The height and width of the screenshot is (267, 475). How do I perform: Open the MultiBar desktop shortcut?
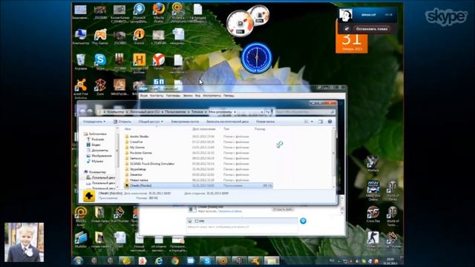(81, 238)
